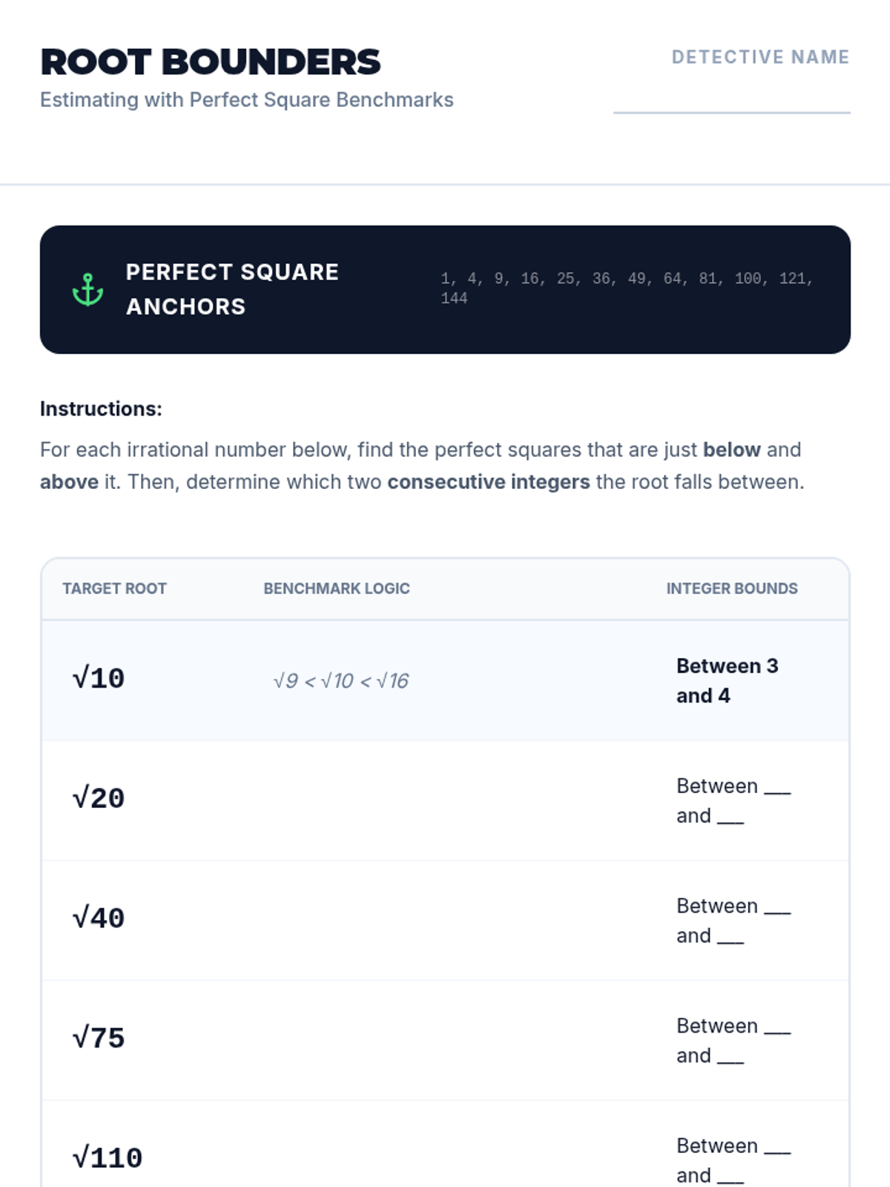This screenshot has height=1187, width=890.
Task: Click the Root Bounders title
Action: pos(211,62)
